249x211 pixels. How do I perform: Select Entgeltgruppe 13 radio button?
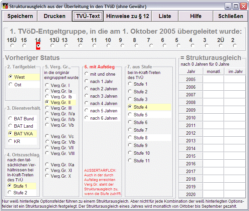(66, 46)
